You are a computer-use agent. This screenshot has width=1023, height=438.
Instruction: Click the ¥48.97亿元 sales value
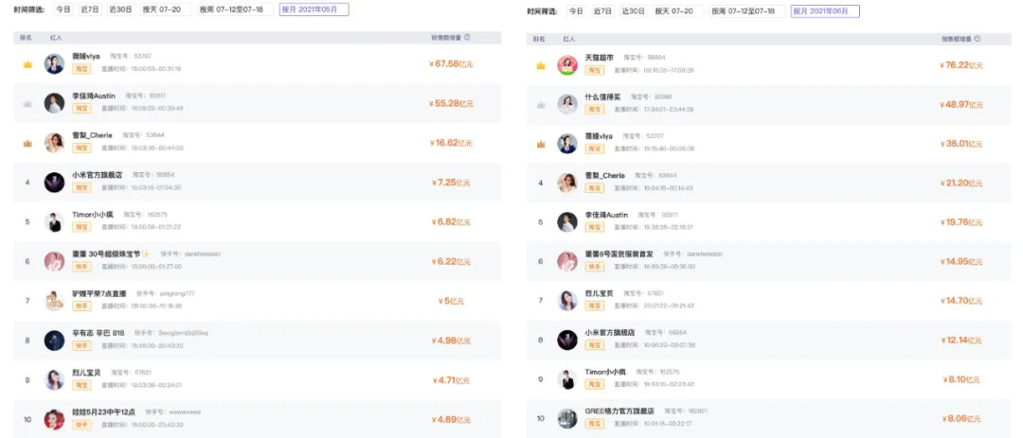(961, 104)
